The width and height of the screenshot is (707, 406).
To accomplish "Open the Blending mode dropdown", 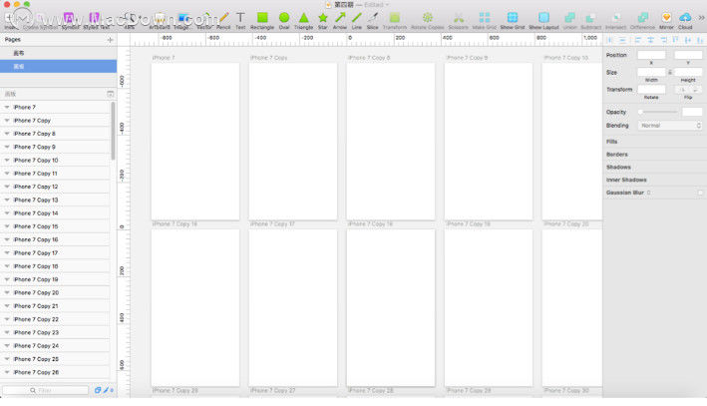I will [670, 126].
